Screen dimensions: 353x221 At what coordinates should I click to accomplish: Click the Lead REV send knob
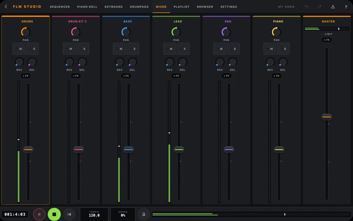[170, 62]
